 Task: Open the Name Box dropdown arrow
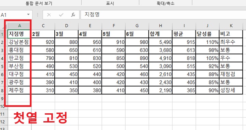(x=28, y=15)
